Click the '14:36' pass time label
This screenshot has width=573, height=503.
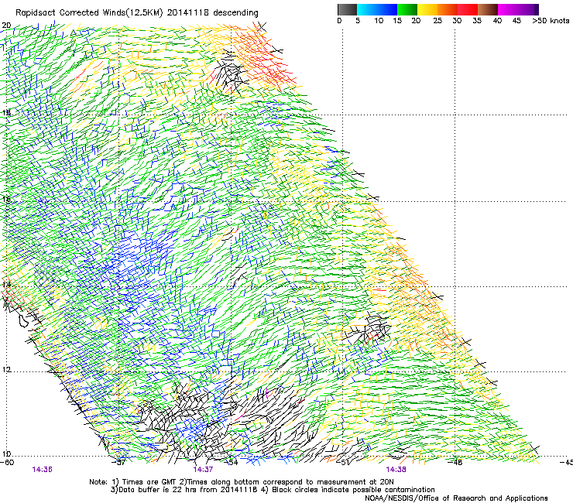click(42, 470)
